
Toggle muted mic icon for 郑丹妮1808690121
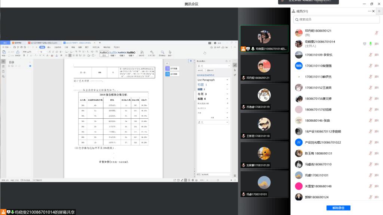click(377, 33)
